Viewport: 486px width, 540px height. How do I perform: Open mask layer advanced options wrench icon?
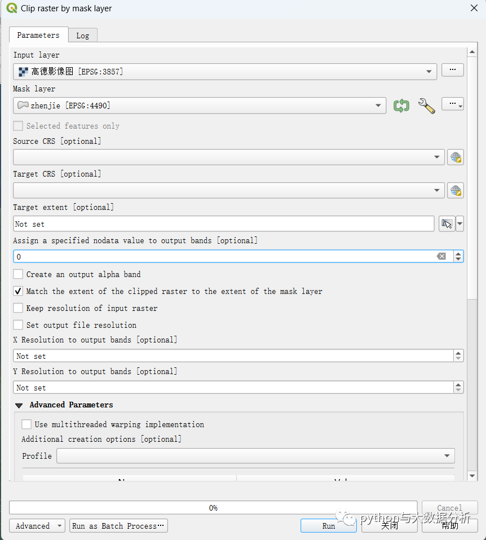point(426,106)
